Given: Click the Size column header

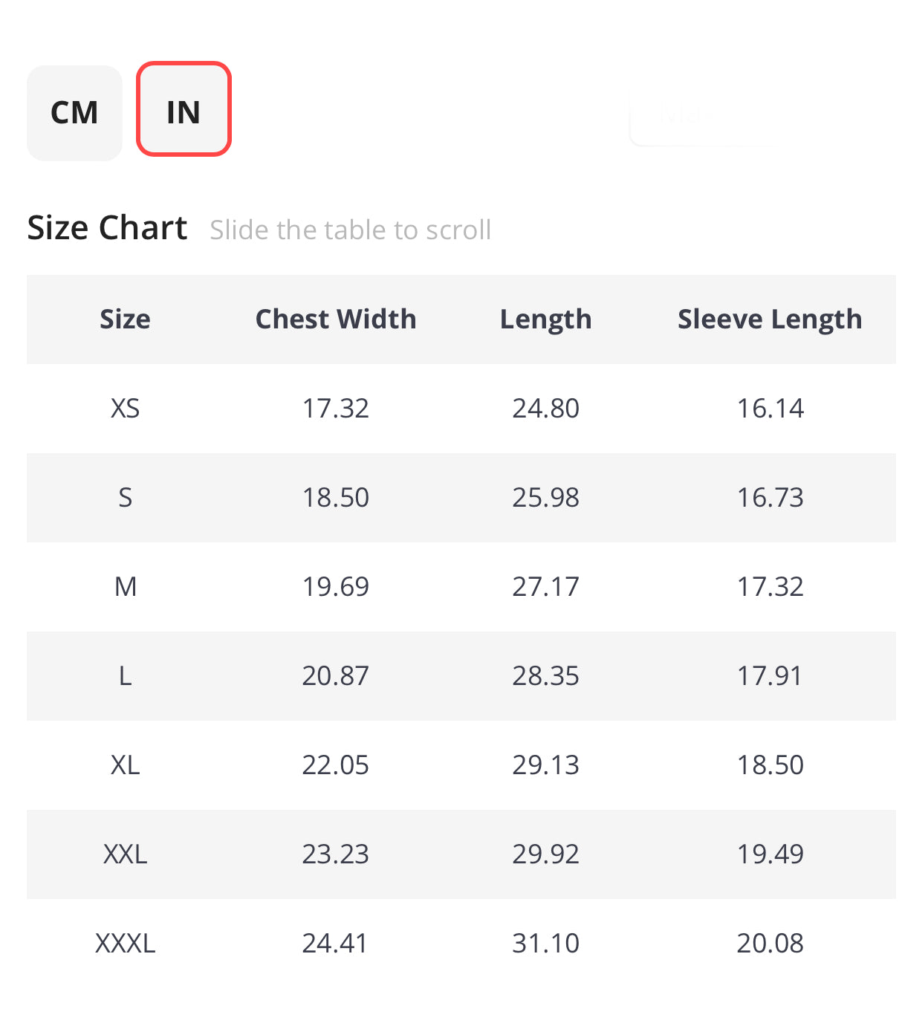Looking at the screenshot, I should pos(125,319).
